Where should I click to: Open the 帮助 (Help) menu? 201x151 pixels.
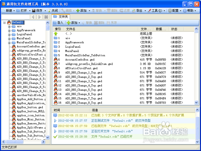[190, 10]
